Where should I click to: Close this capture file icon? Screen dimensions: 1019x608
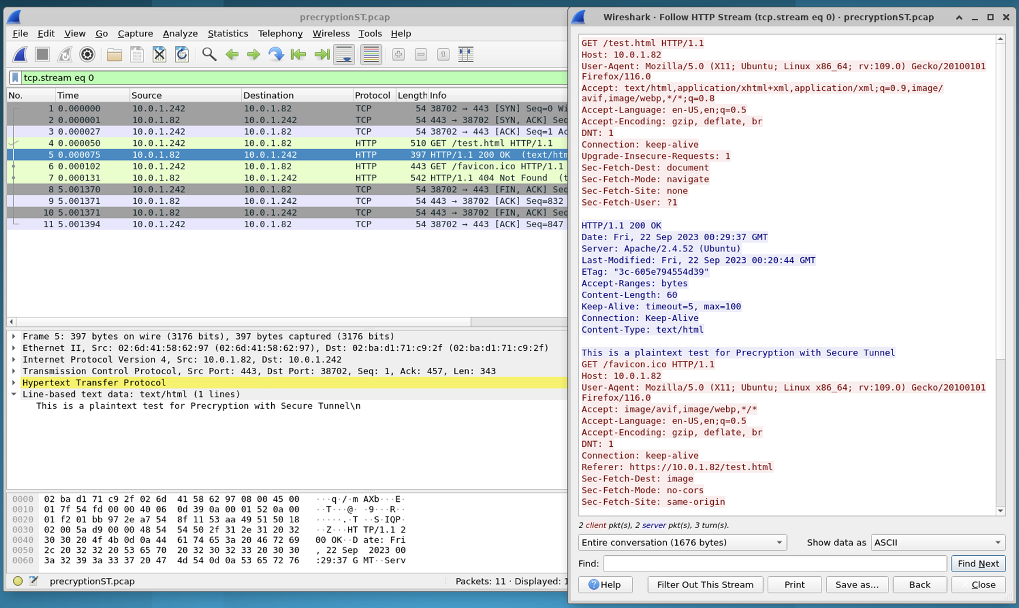(x=159, y=54)
